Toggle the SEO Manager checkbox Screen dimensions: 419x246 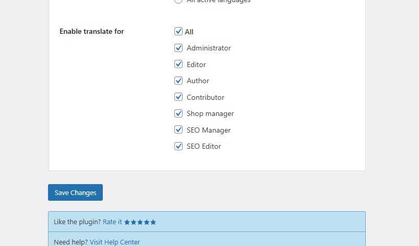tap(178, 130)
